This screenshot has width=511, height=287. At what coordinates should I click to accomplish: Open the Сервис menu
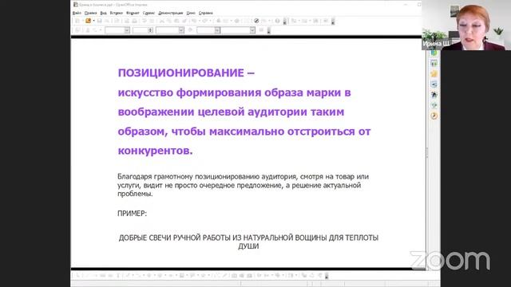point(149,13)
